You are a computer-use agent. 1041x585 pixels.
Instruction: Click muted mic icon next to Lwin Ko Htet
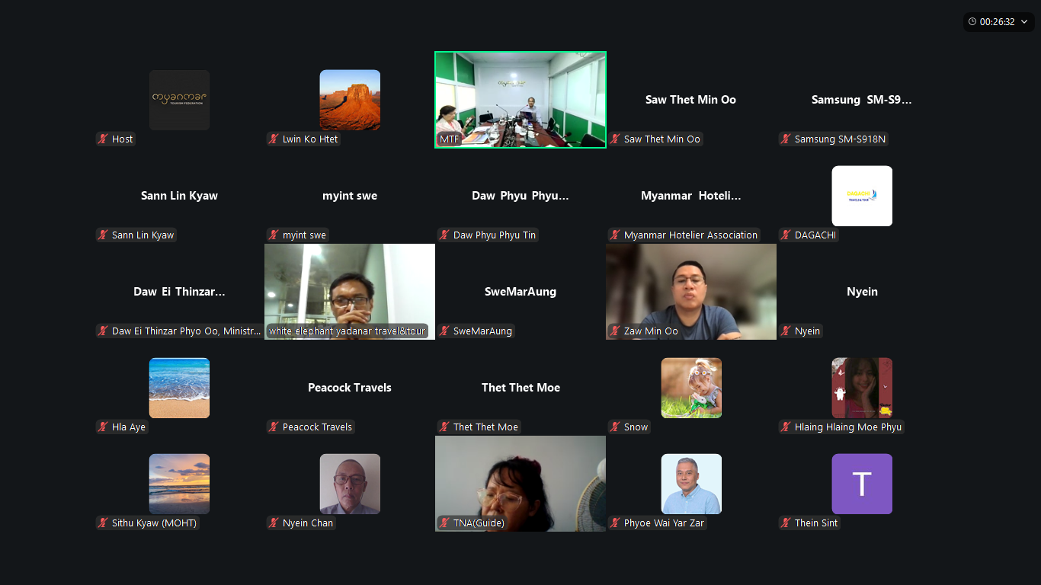[273, 139]
